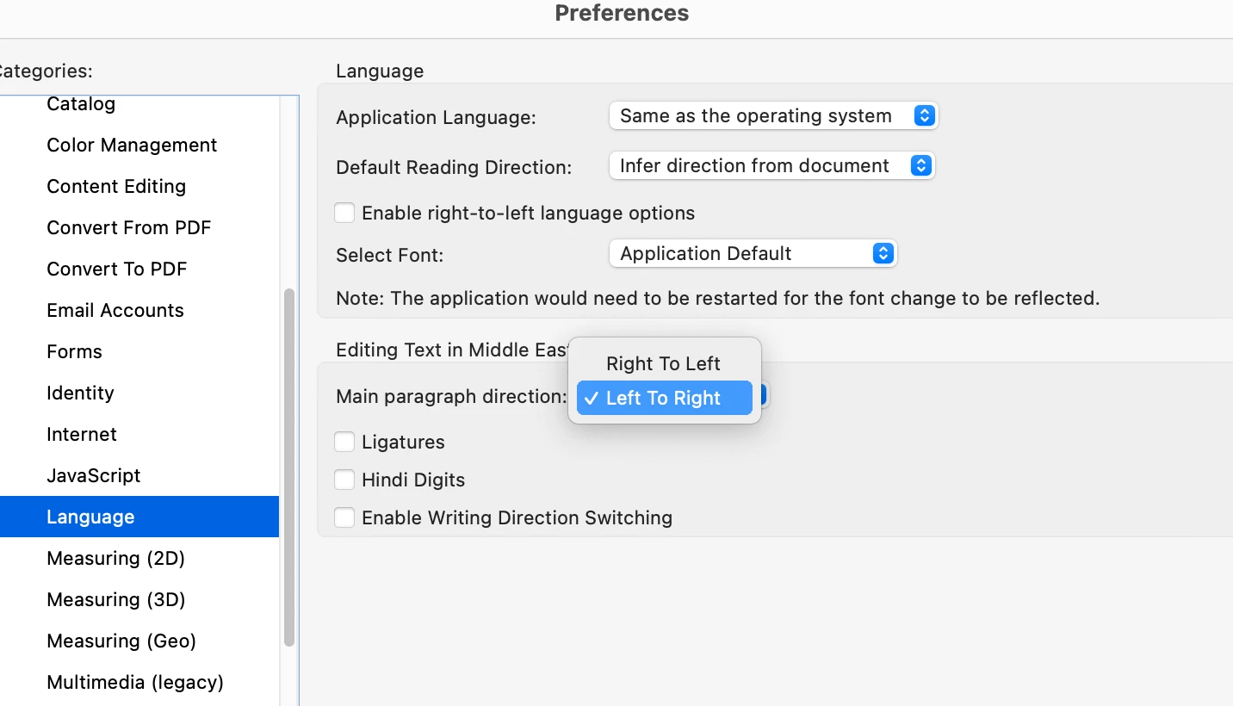Select the Forms category
This screenshot has width=1233, height=706.
74,352
